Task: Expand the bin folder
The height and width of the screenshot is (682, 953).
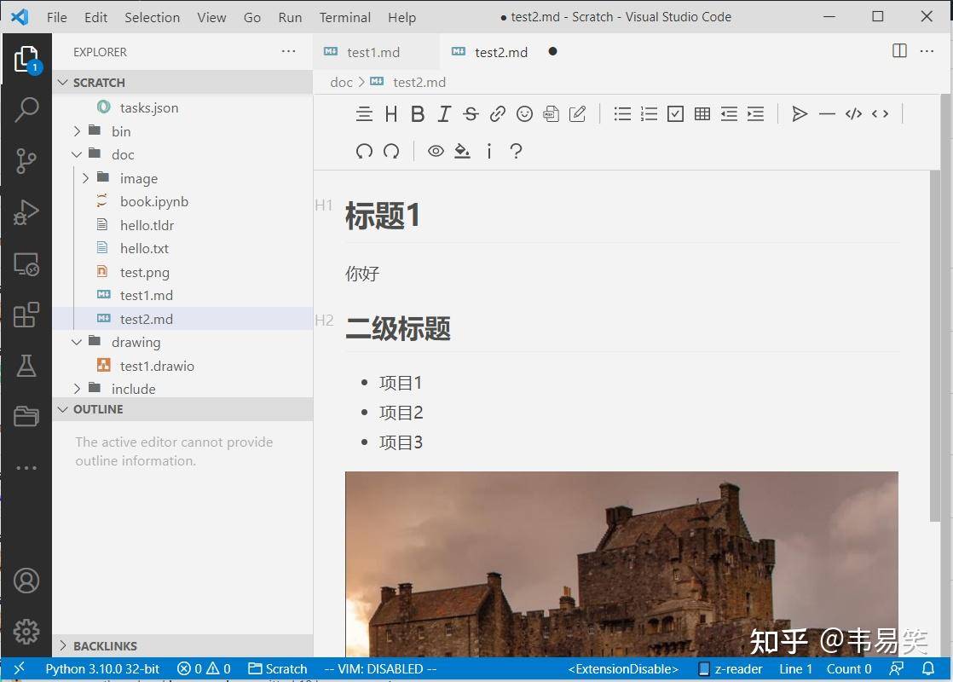Action: click(x=77, y=131)
